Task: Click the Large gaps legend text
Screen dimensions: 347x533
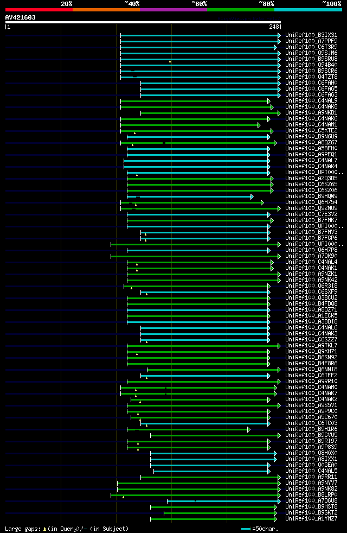Action: [x=67, y=529]
